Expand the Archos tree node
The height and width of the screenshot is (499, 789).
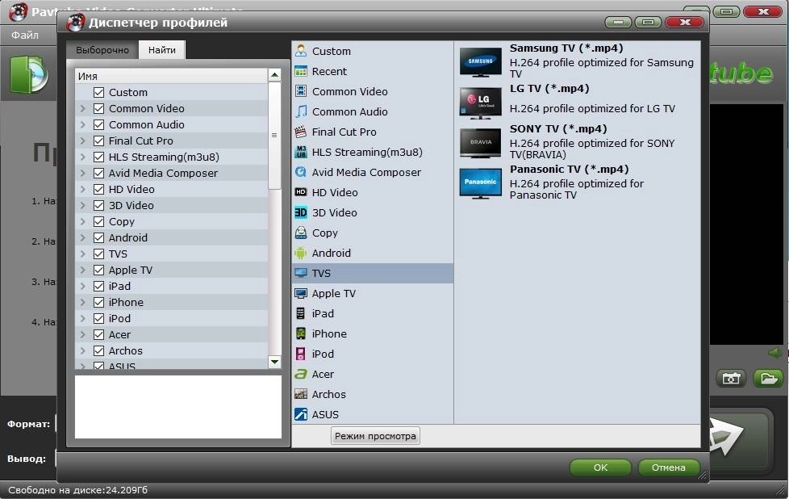coord(83,350)
